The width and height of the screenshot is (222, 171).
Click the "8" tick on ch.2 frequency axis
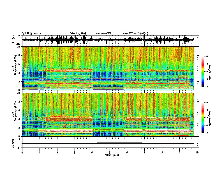click(20, 102)
